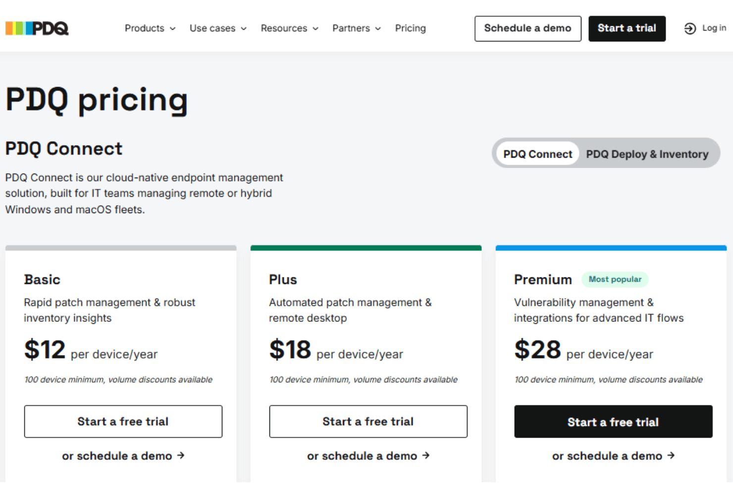Click the Premium plan title
733x488 pixels.
543,280
